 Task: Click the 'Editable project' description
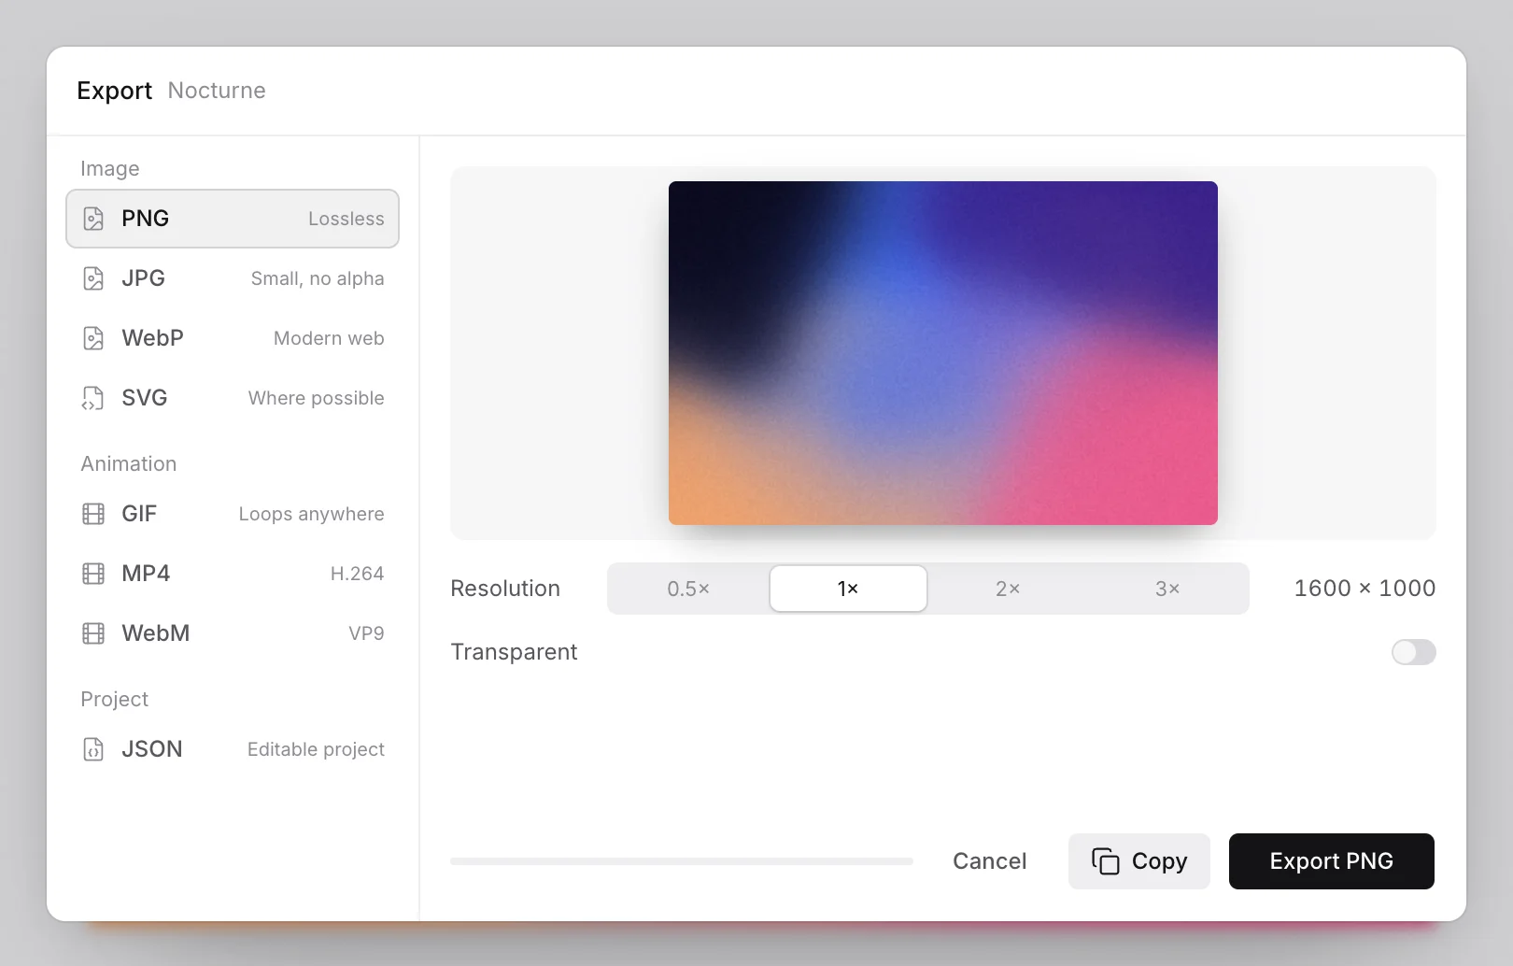point(317,749)
